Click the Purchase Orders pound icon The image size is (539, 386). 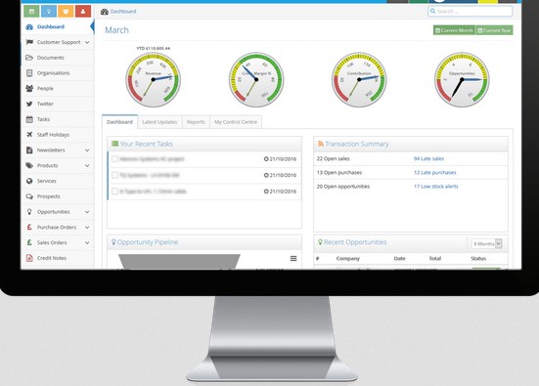pos(29,227)
